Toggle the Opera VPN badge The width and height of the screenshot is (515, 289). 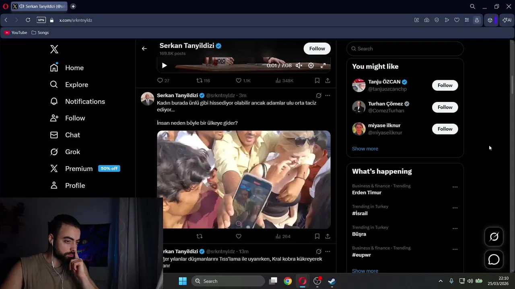(x=41, y=20)
